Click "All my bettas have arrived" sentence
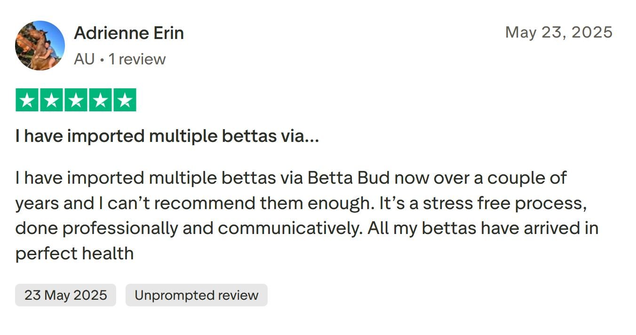This screenshot has width=636, height=335. 473,228
